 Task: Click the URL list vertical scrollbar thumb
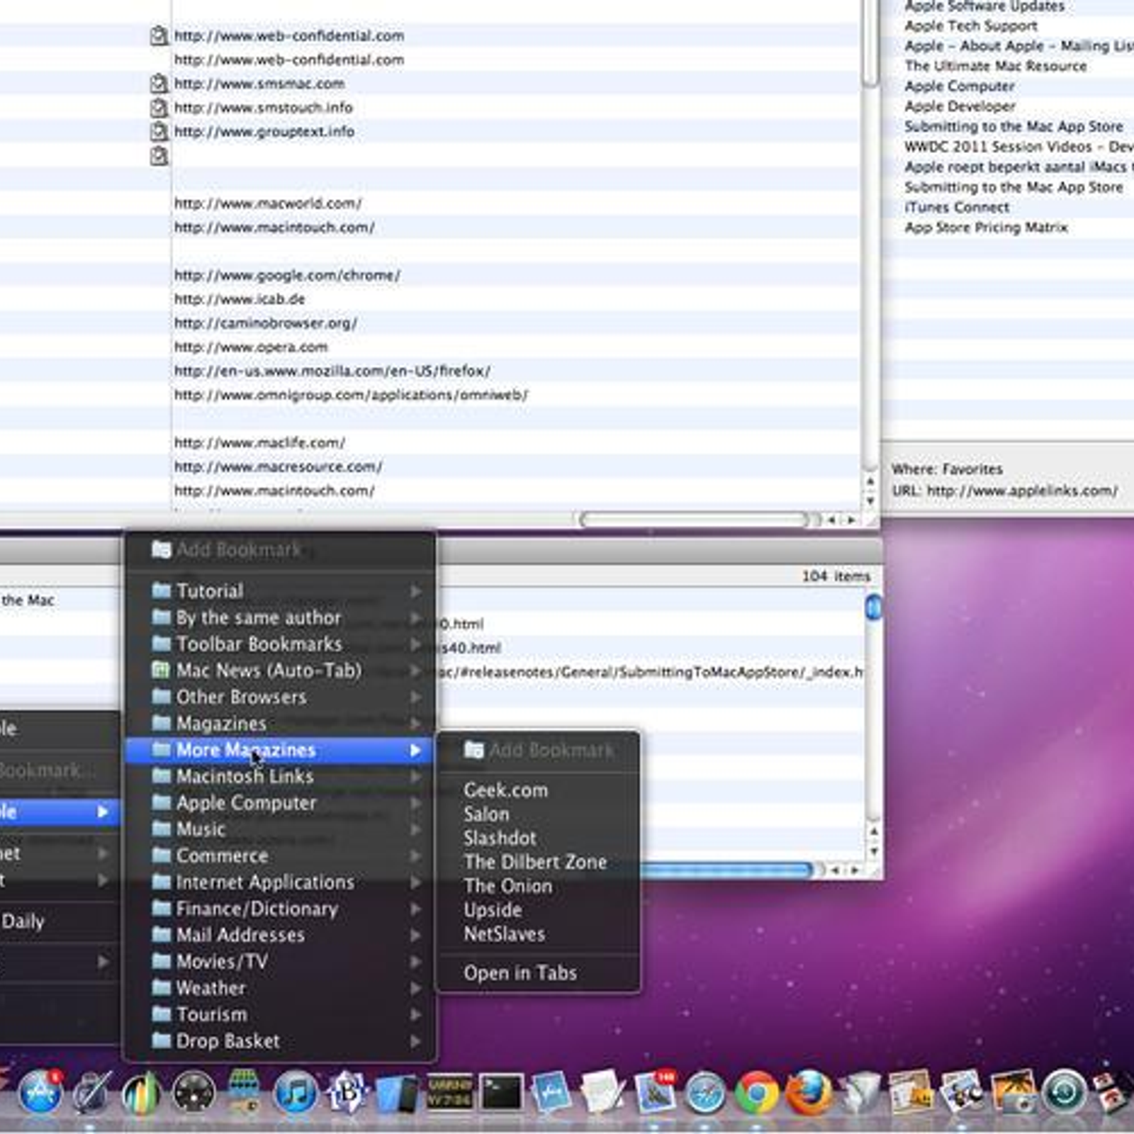[x=870, y=43]
